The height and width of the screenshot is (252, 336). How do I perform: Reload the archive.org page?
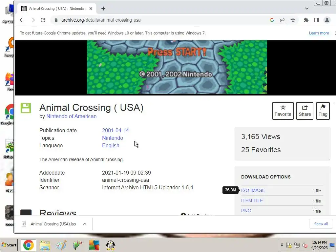43,20
